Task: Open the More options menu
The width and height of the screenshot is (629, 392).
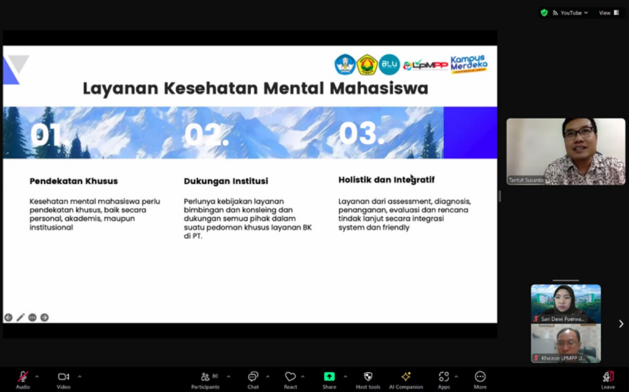Action: tap(480, 377)
